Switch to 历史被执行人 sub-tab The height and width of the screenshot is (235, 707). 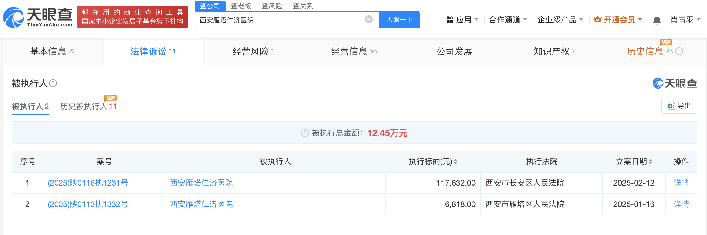click(x=88, y=107)
